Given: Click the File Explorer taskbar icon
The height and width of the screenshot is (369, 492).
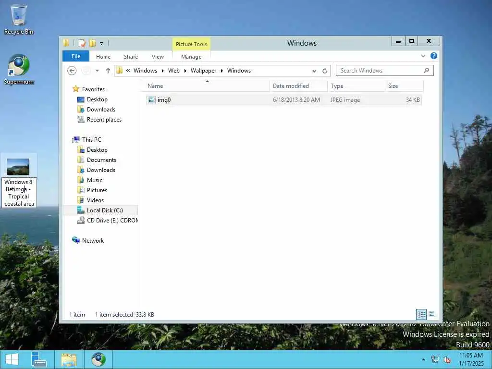Looking at the screenshot, I should click(69, 359).
